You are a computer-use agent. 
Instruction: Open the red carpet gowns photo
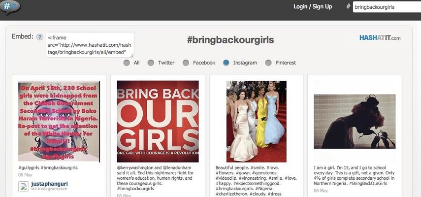tap(257, 122)
